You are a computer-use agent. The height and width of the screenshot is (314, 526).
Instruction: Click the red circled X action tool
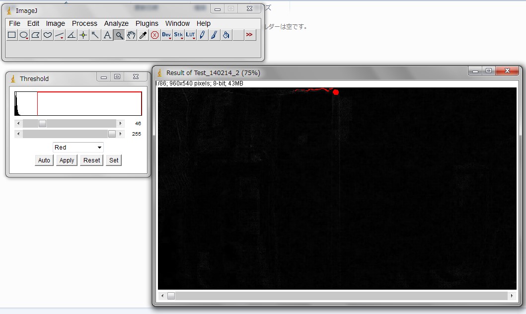click(x=154, y=35)
